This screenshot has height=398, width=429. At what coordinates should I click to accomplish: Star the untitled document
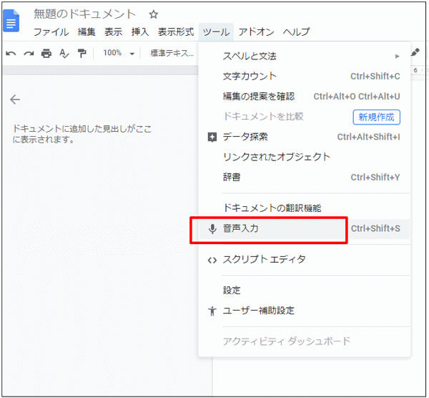point(154,14)
